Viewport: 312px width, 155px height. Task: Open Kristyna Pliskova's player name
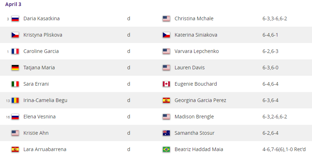[43, 35]
